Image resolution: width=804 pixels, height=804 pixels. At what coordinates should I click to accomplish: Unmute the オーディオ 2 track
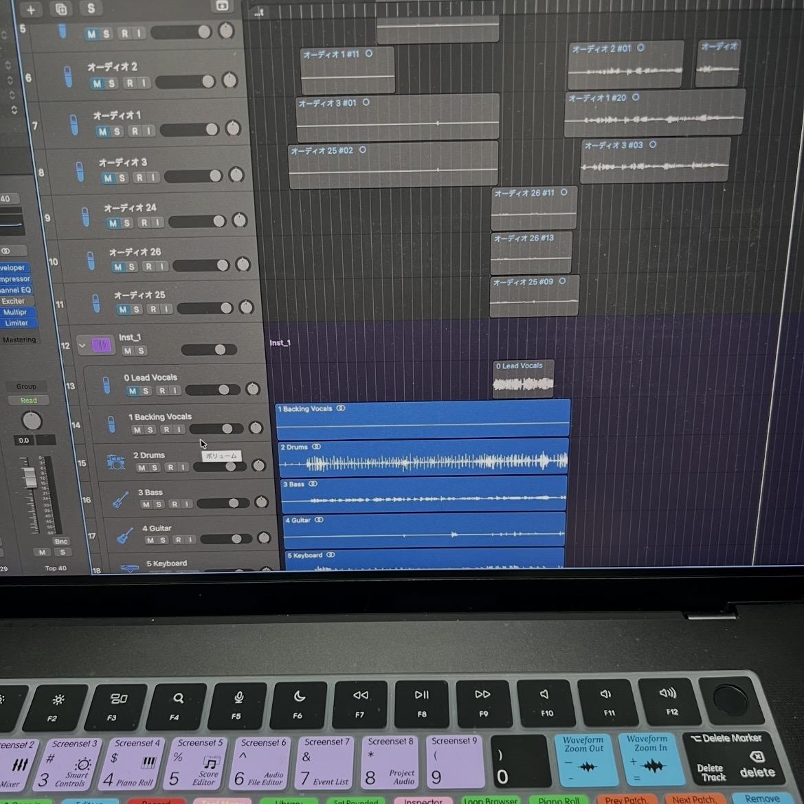tap(97, 83)
